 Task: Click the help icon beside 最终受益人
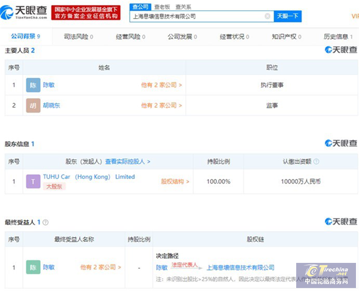(45, 222)
